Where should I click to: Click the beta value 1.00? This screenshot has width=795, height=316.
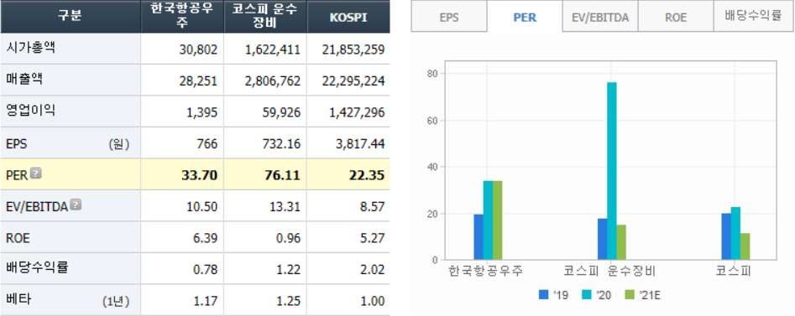[x=373, y=301]
